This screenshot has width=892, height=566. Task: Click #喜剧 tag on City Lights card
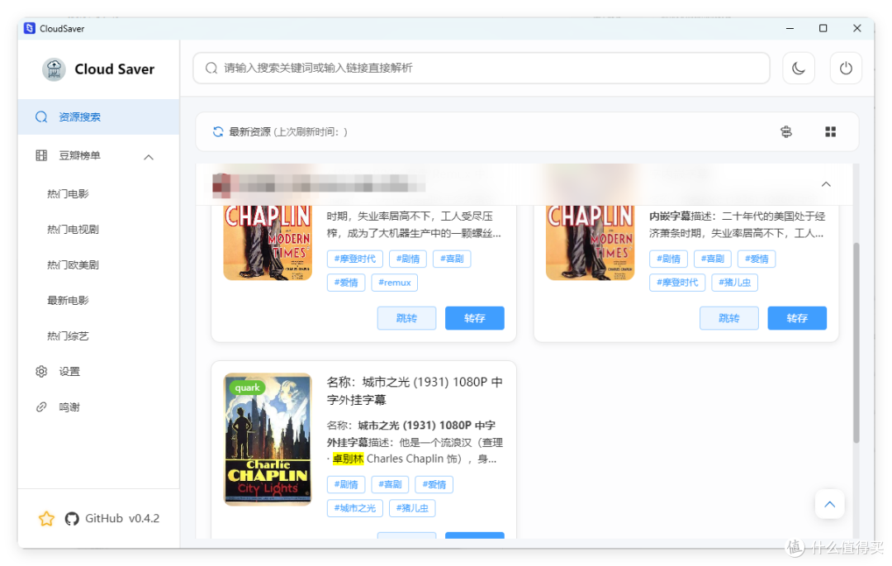[390, 485]
